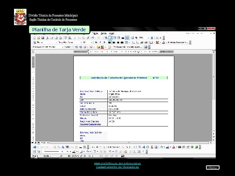Select the Draw Table pencil tool
This screenshot has height=176, width=235.
[x=34, y=152]
